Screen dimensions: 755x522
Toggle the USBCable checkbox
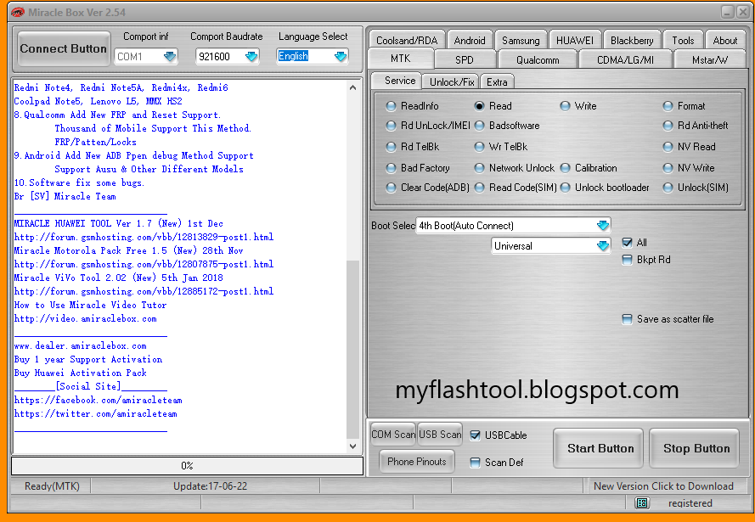[476, 435]
